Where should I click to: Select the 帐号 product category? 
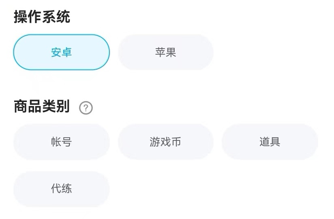(x=62, y=142)
